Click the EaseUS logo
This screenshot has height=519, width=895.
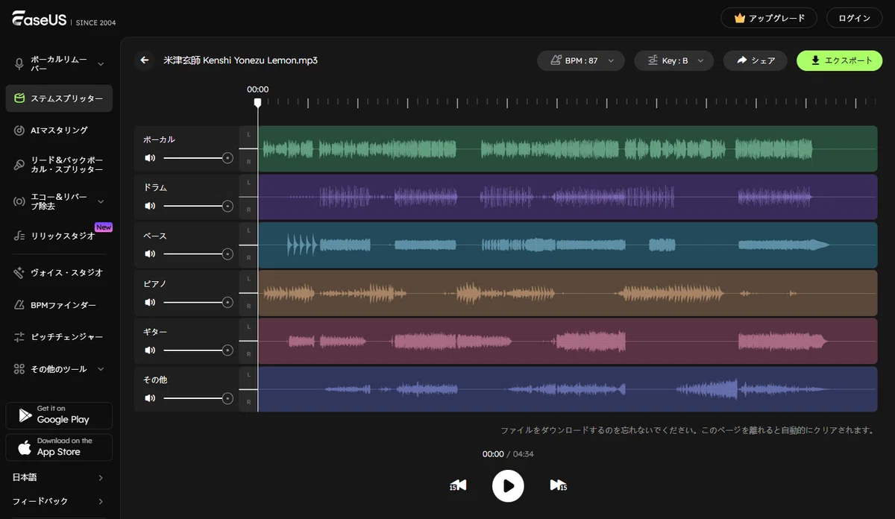(x=39, y=19)
